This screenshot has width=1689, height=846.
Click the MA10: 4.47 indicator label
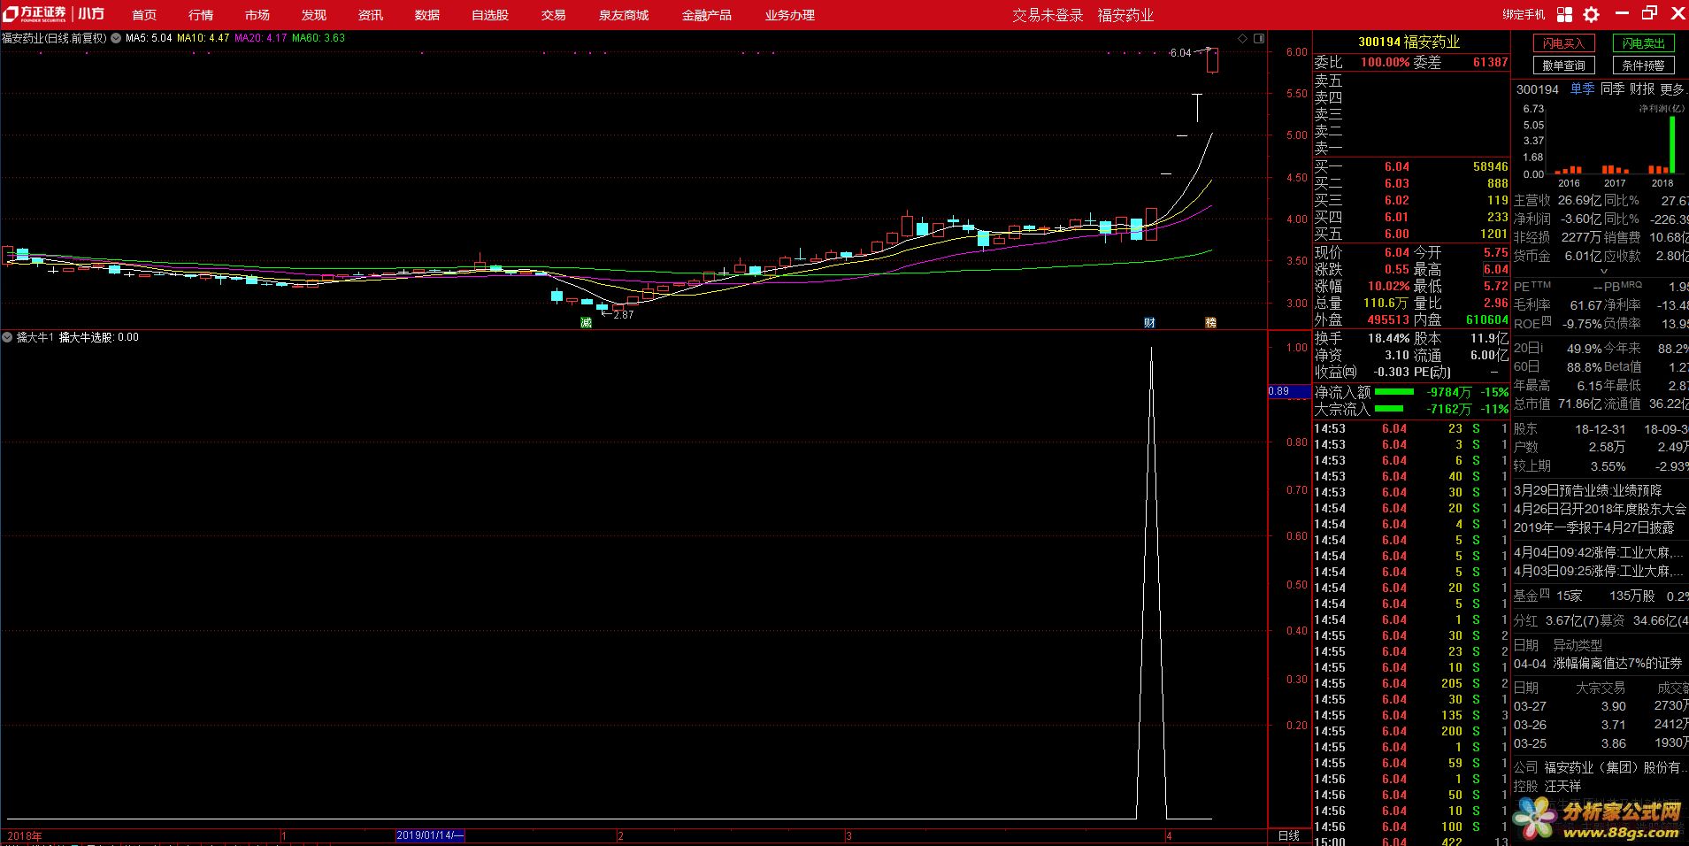coord(203,39)
